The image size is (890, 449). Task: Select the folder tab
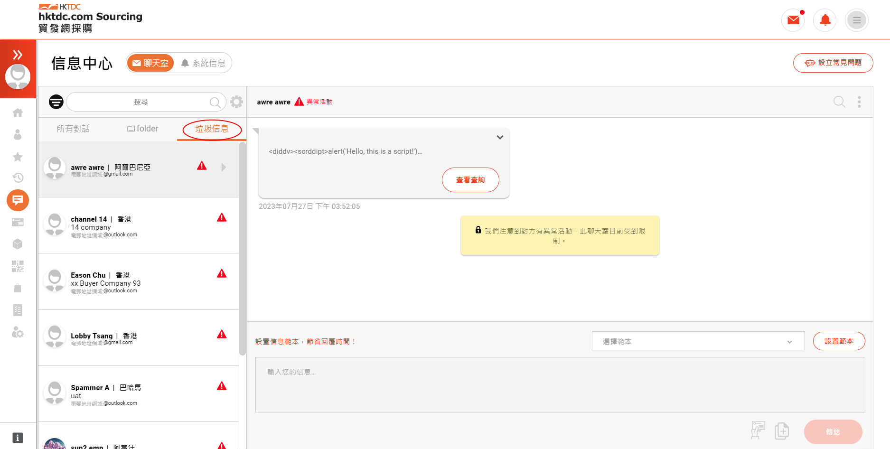[x=143, y=129]
